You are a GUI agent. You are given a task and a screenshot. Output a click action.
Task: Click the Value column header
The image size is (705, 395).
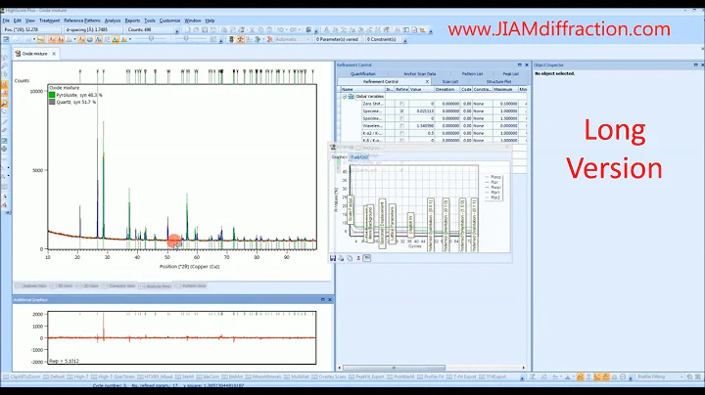coord(422,89)
